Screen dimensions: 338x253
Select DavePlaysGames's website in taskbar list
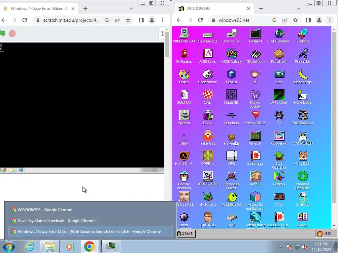click(90, 220)
